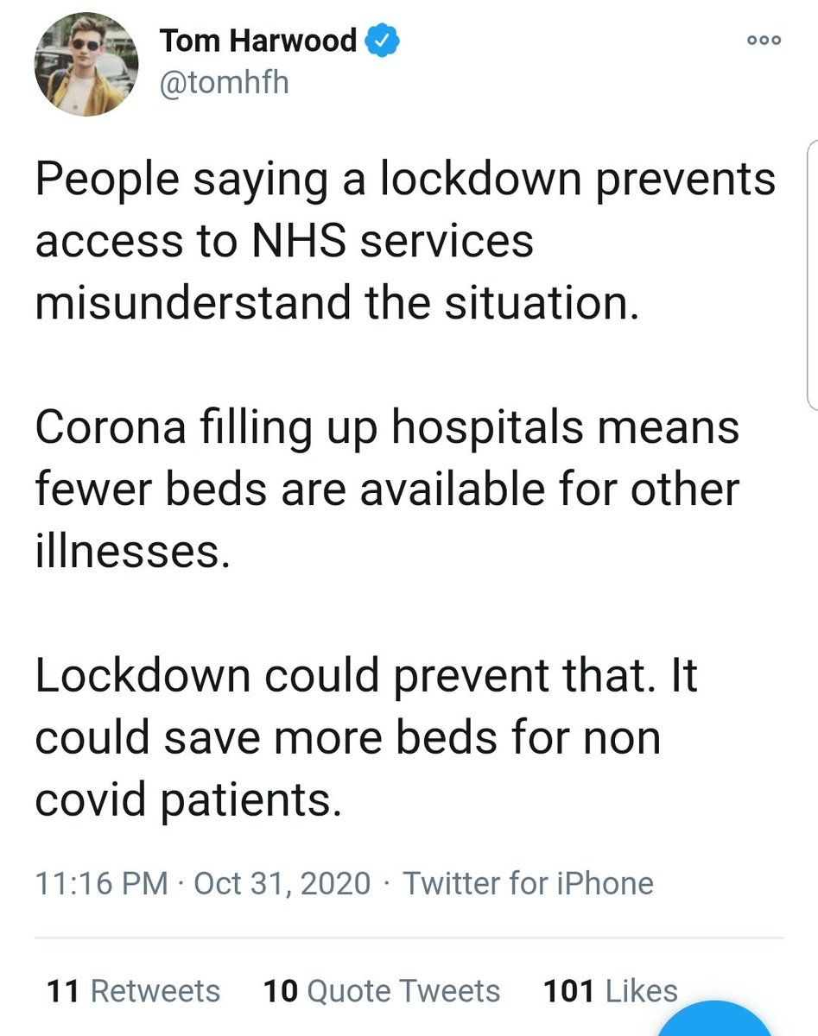Open the @tomhfh handle link
818x1036 pixels.
(225, 84)
